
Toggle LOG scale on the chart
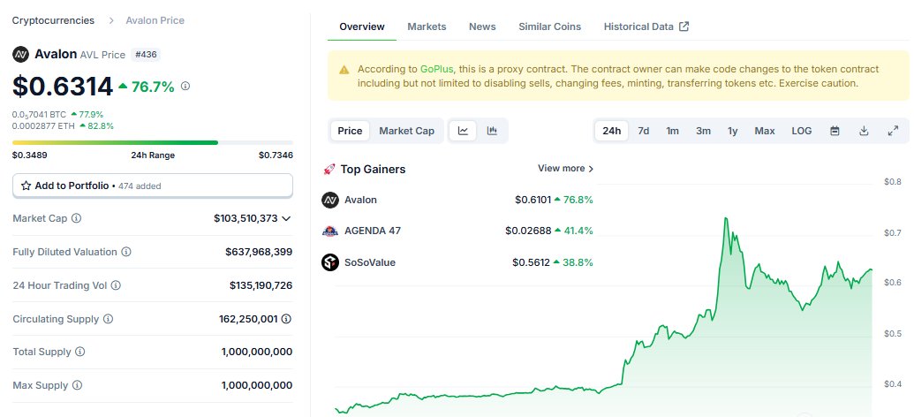(x=802, y=131)
